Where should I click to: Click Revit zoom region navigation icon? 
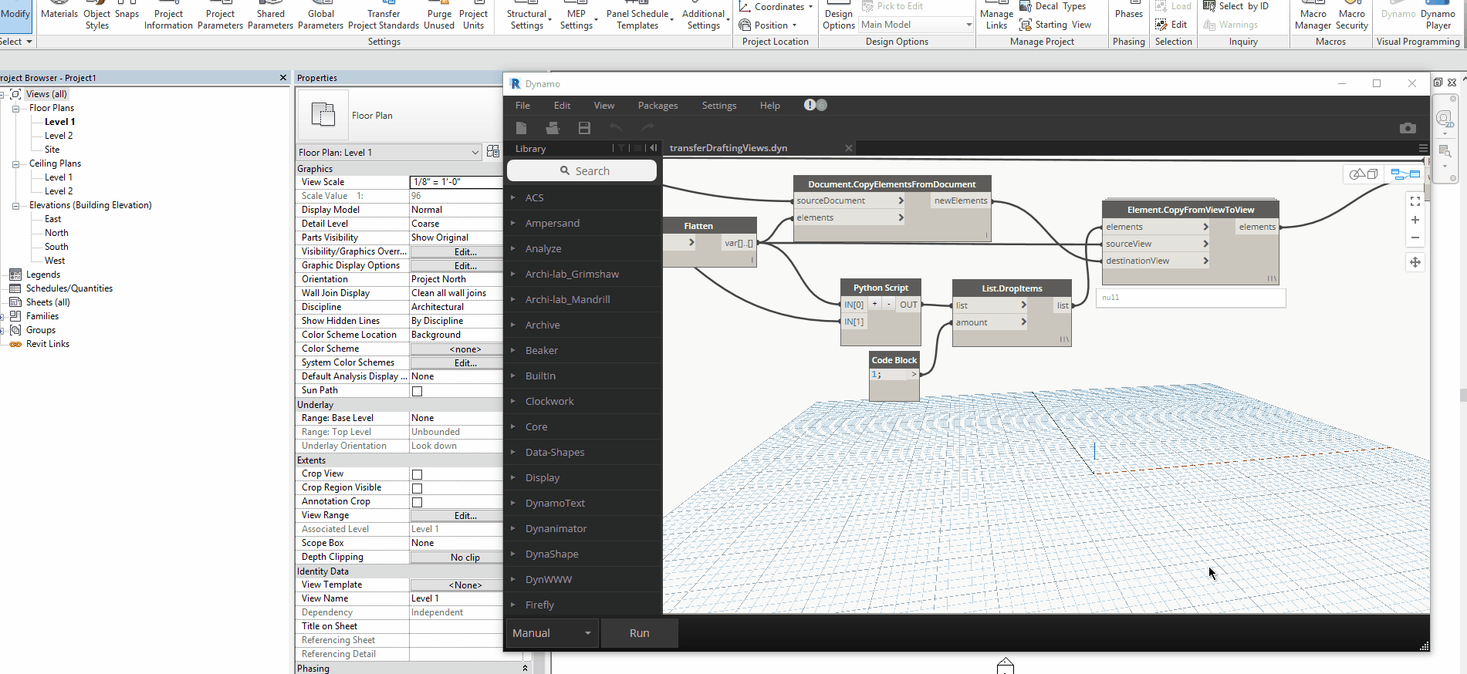(1445, 152)
